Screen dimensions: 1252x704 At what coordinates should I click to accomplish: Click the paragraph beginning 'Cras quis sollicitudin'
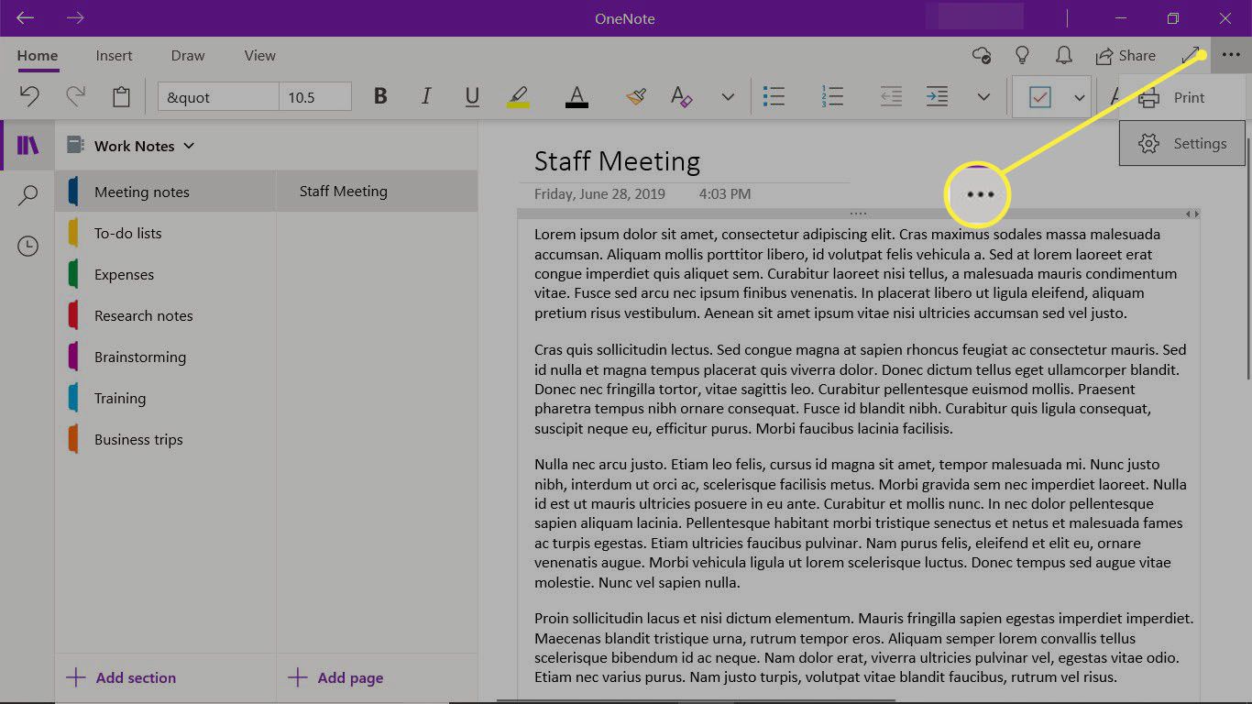coord(860,389)
